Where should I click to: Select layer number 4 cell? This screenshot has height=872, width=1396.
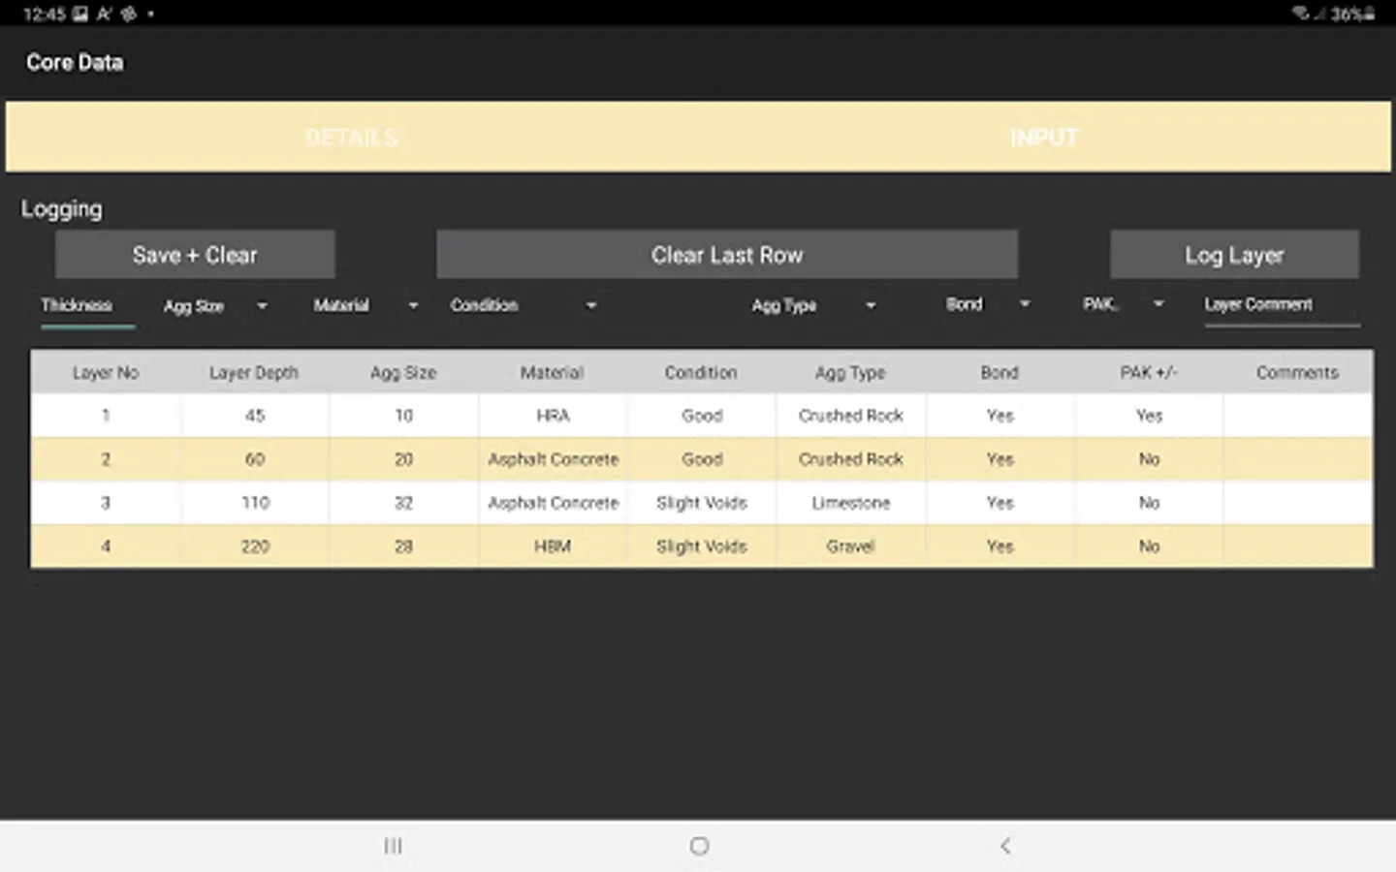click(106, 546)
